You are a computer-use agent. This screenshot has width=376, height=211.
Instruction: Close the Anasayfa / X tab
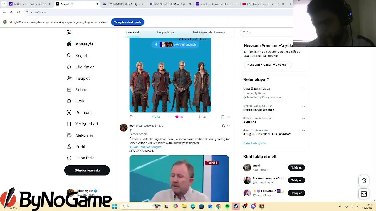tap(97, 4)
